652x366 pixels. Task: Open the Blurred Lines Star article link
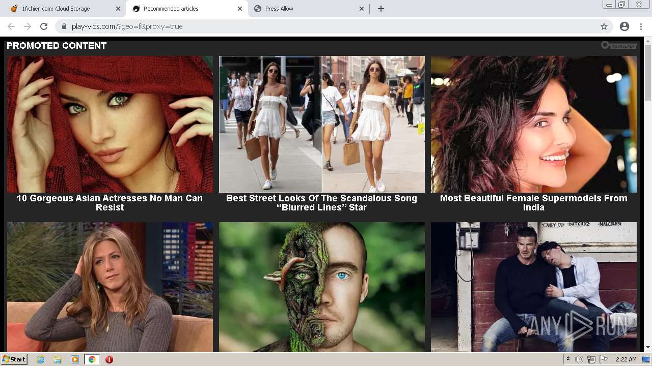coord(322,203)
